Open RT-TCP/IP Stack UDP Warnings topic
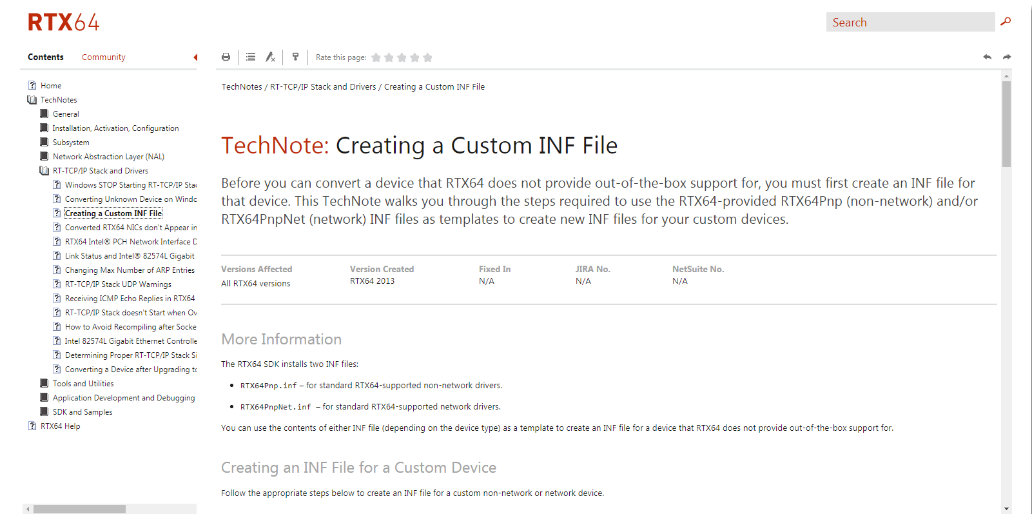Image resolution: width=1032 pixels, height=514 pixels. tap(118, 284)
